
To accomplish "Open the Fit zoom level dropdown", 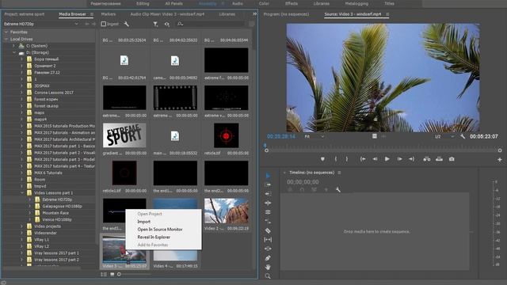I will pyautogui.click(x=314, y=137).
